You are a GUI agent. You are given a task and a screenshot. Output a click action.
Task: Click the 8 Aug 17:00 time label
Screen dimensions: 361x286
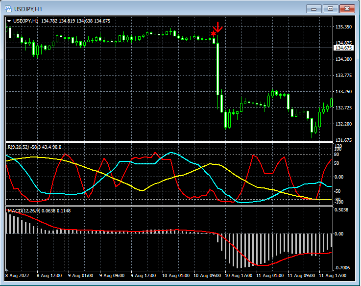(x=49, y=276)
